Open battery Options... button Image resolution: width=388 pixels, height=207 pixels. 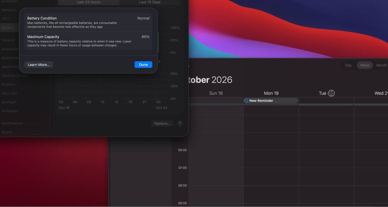162,123
